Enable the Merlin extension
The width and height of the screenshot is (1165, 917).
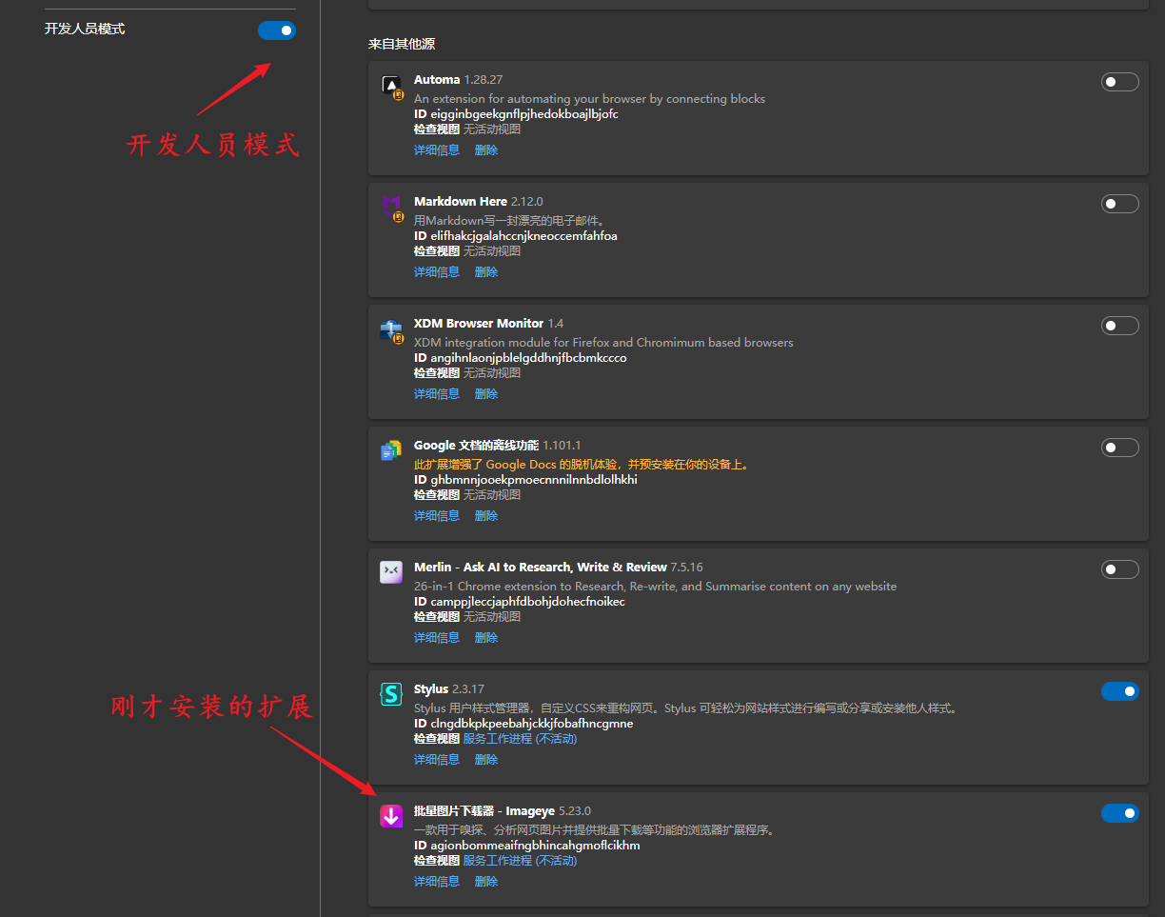pos(1120,569)
